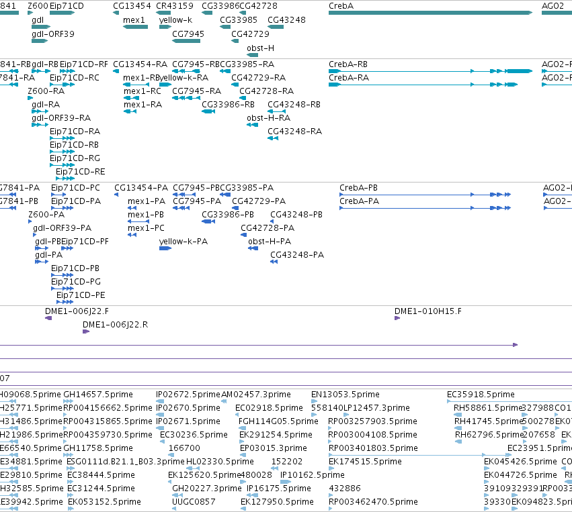The width and height of the screenshot is (572, 512).
Task: Click the RH62796.5prime EST label
Action: [489, 435]
